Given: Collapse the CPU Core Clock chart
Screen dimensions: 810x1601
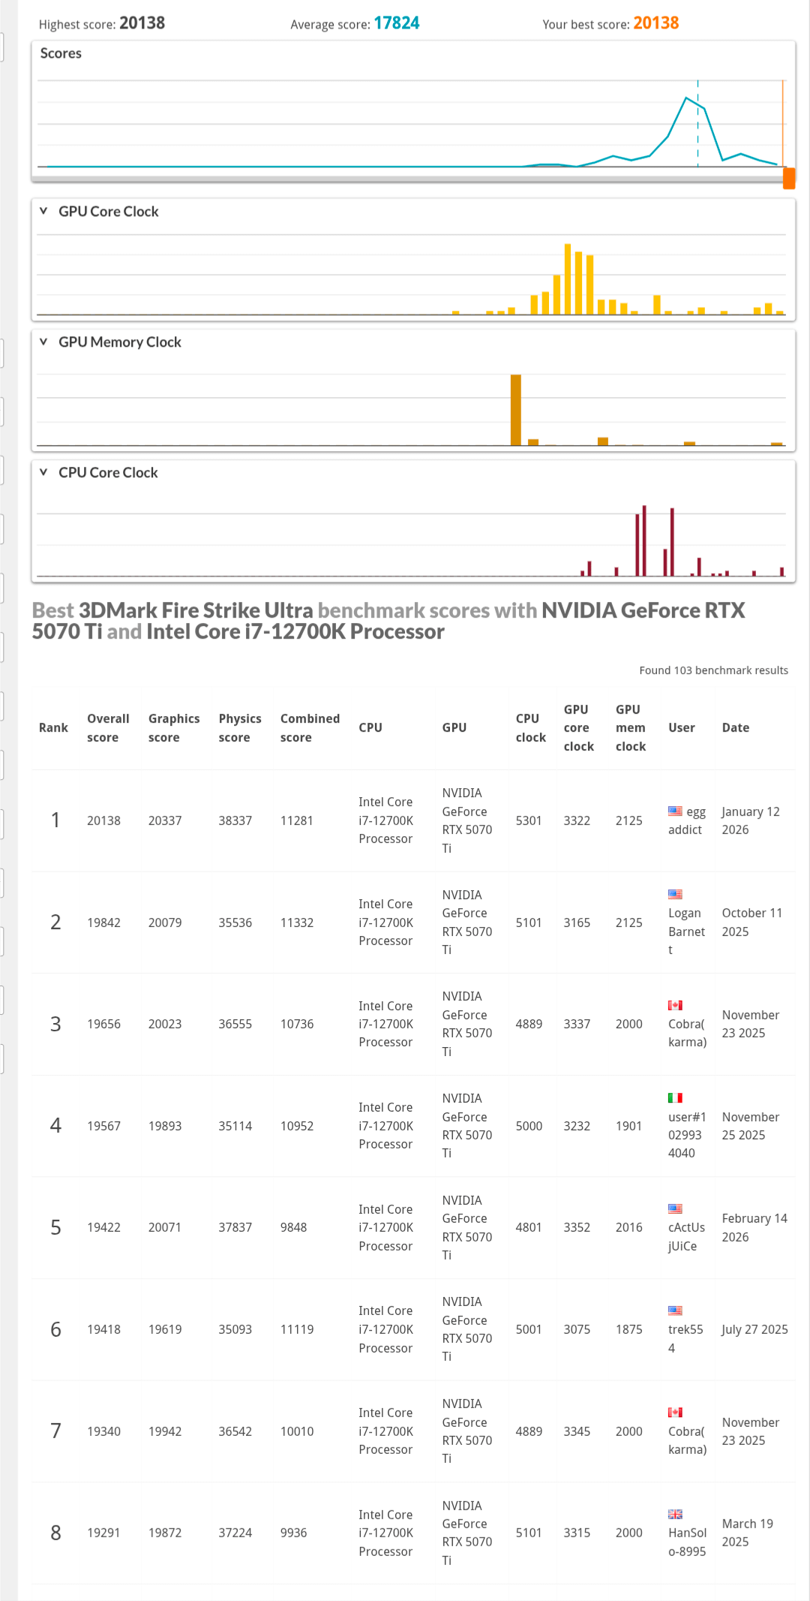Looking at the screenshot, I should click(43, 472).
